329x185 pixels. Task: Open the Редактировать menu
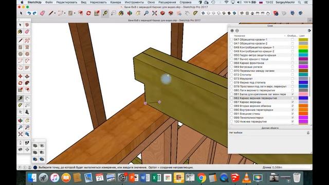(x=67, y=2)
